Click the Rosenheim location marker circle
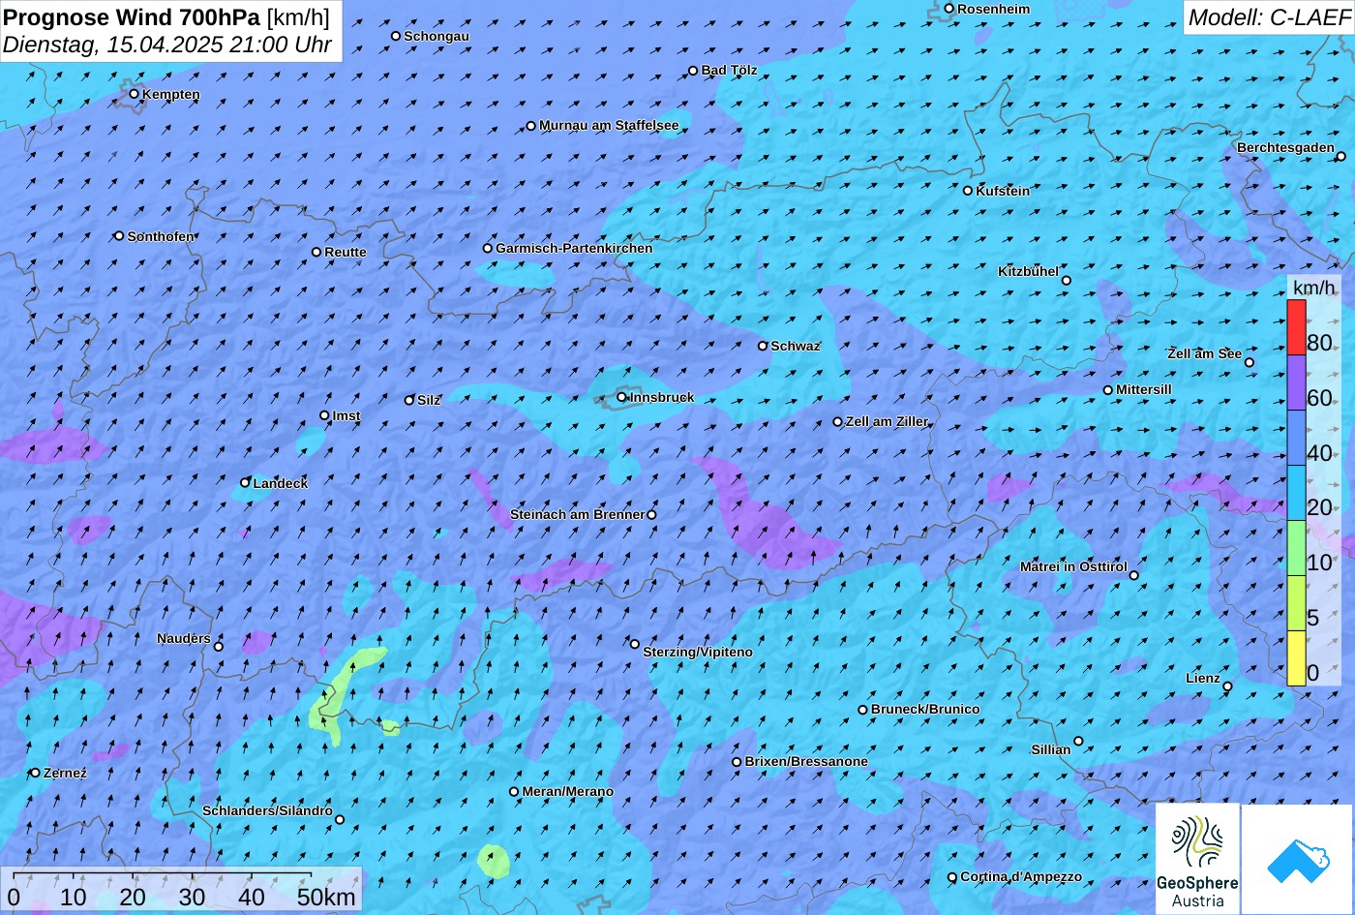Image resolution: width=1355 pixels, height=915 pixels. 948,9
